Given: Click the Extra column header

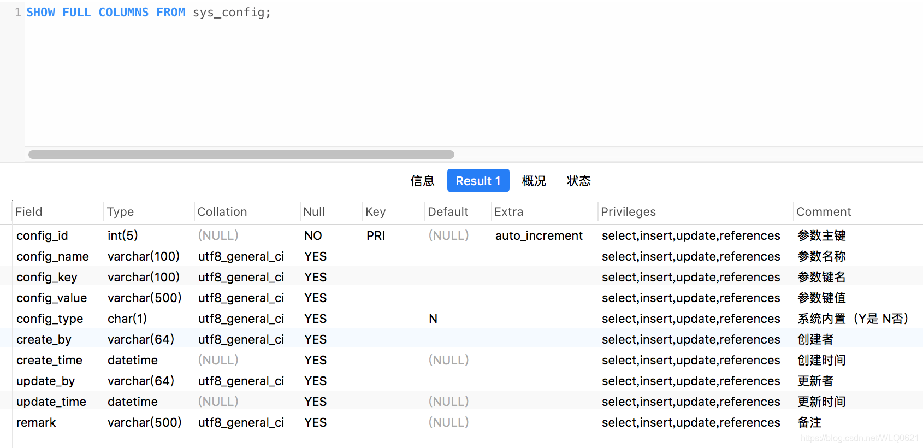Looking at the screenshot, I should tap(508, 211).
